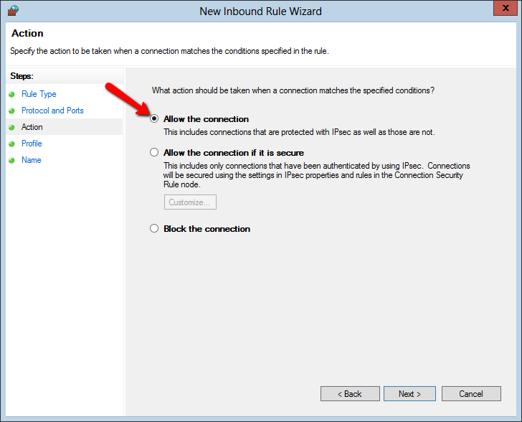The height and width of the screenshot is (422, 522).
Task: Close the New Inbound Rule Wizard window
Action: point(505,8)
